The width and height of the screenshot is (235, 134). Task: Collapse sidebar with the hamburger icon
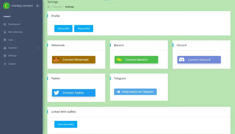38,6
